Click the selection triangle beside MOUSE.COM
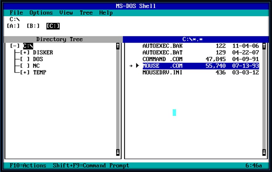 138,66
